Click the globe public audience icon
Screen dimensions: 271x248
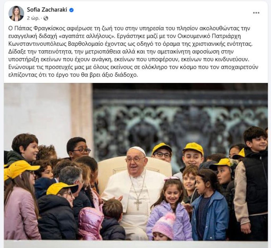click(46, 18)
